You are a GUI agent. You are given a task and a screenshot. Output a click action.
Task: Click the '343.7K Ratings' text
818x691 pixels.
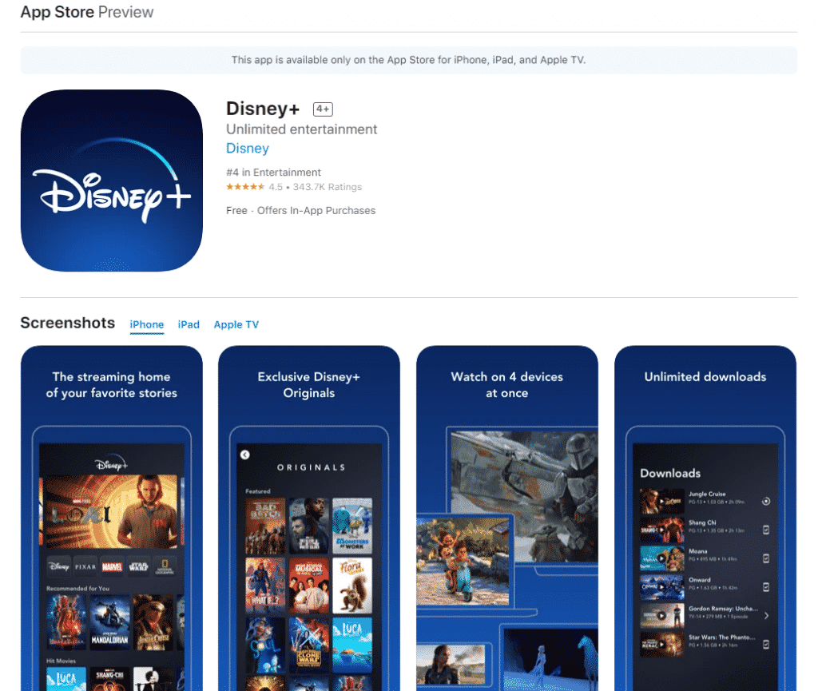[327, 187]
